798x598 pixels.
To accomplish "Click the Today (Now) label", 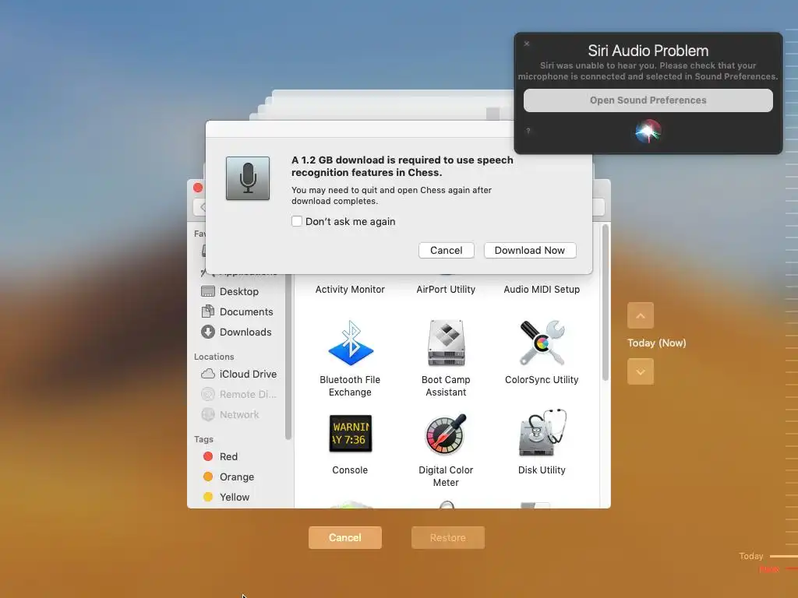I will tap(656, 343).
